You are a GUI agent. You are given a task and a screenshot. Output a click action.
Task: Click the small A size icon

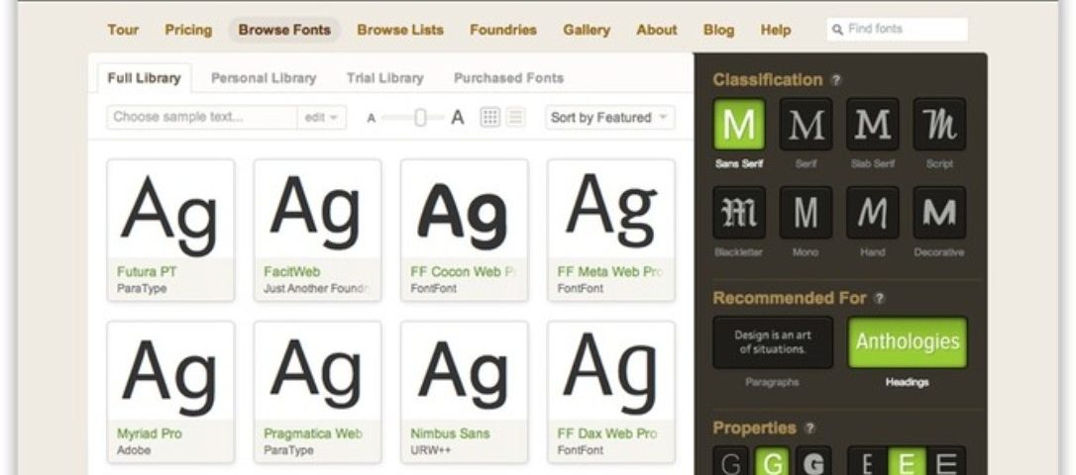tap(372, 118)
